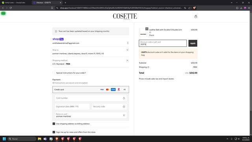Tick the Special instructions for your order checkbox
The image size is (252, 142).
54,73
